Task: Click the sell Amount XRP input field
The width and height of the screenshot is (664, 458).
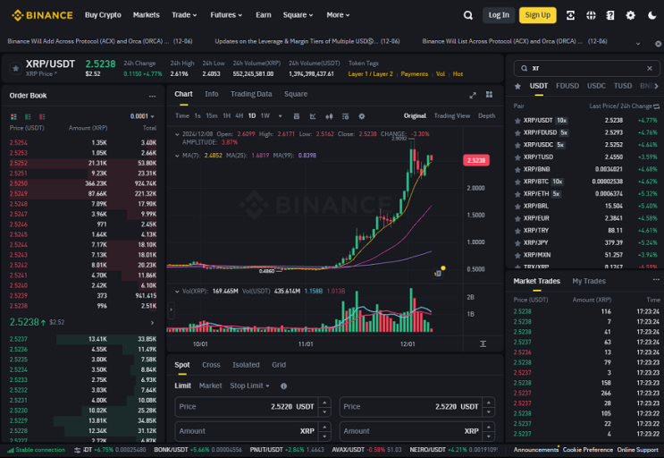Action: tap(417, 431)
